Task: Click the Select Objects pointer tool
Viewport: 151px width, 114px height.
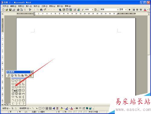Action: 13,108
